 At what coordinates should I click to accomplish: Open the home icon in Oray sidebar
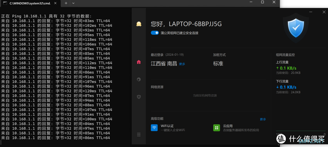click(139, 62)
